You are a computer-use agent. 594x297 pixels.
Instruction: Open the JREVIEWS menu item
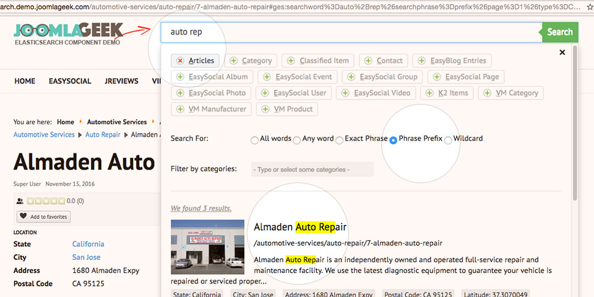(x=122, y=81)
